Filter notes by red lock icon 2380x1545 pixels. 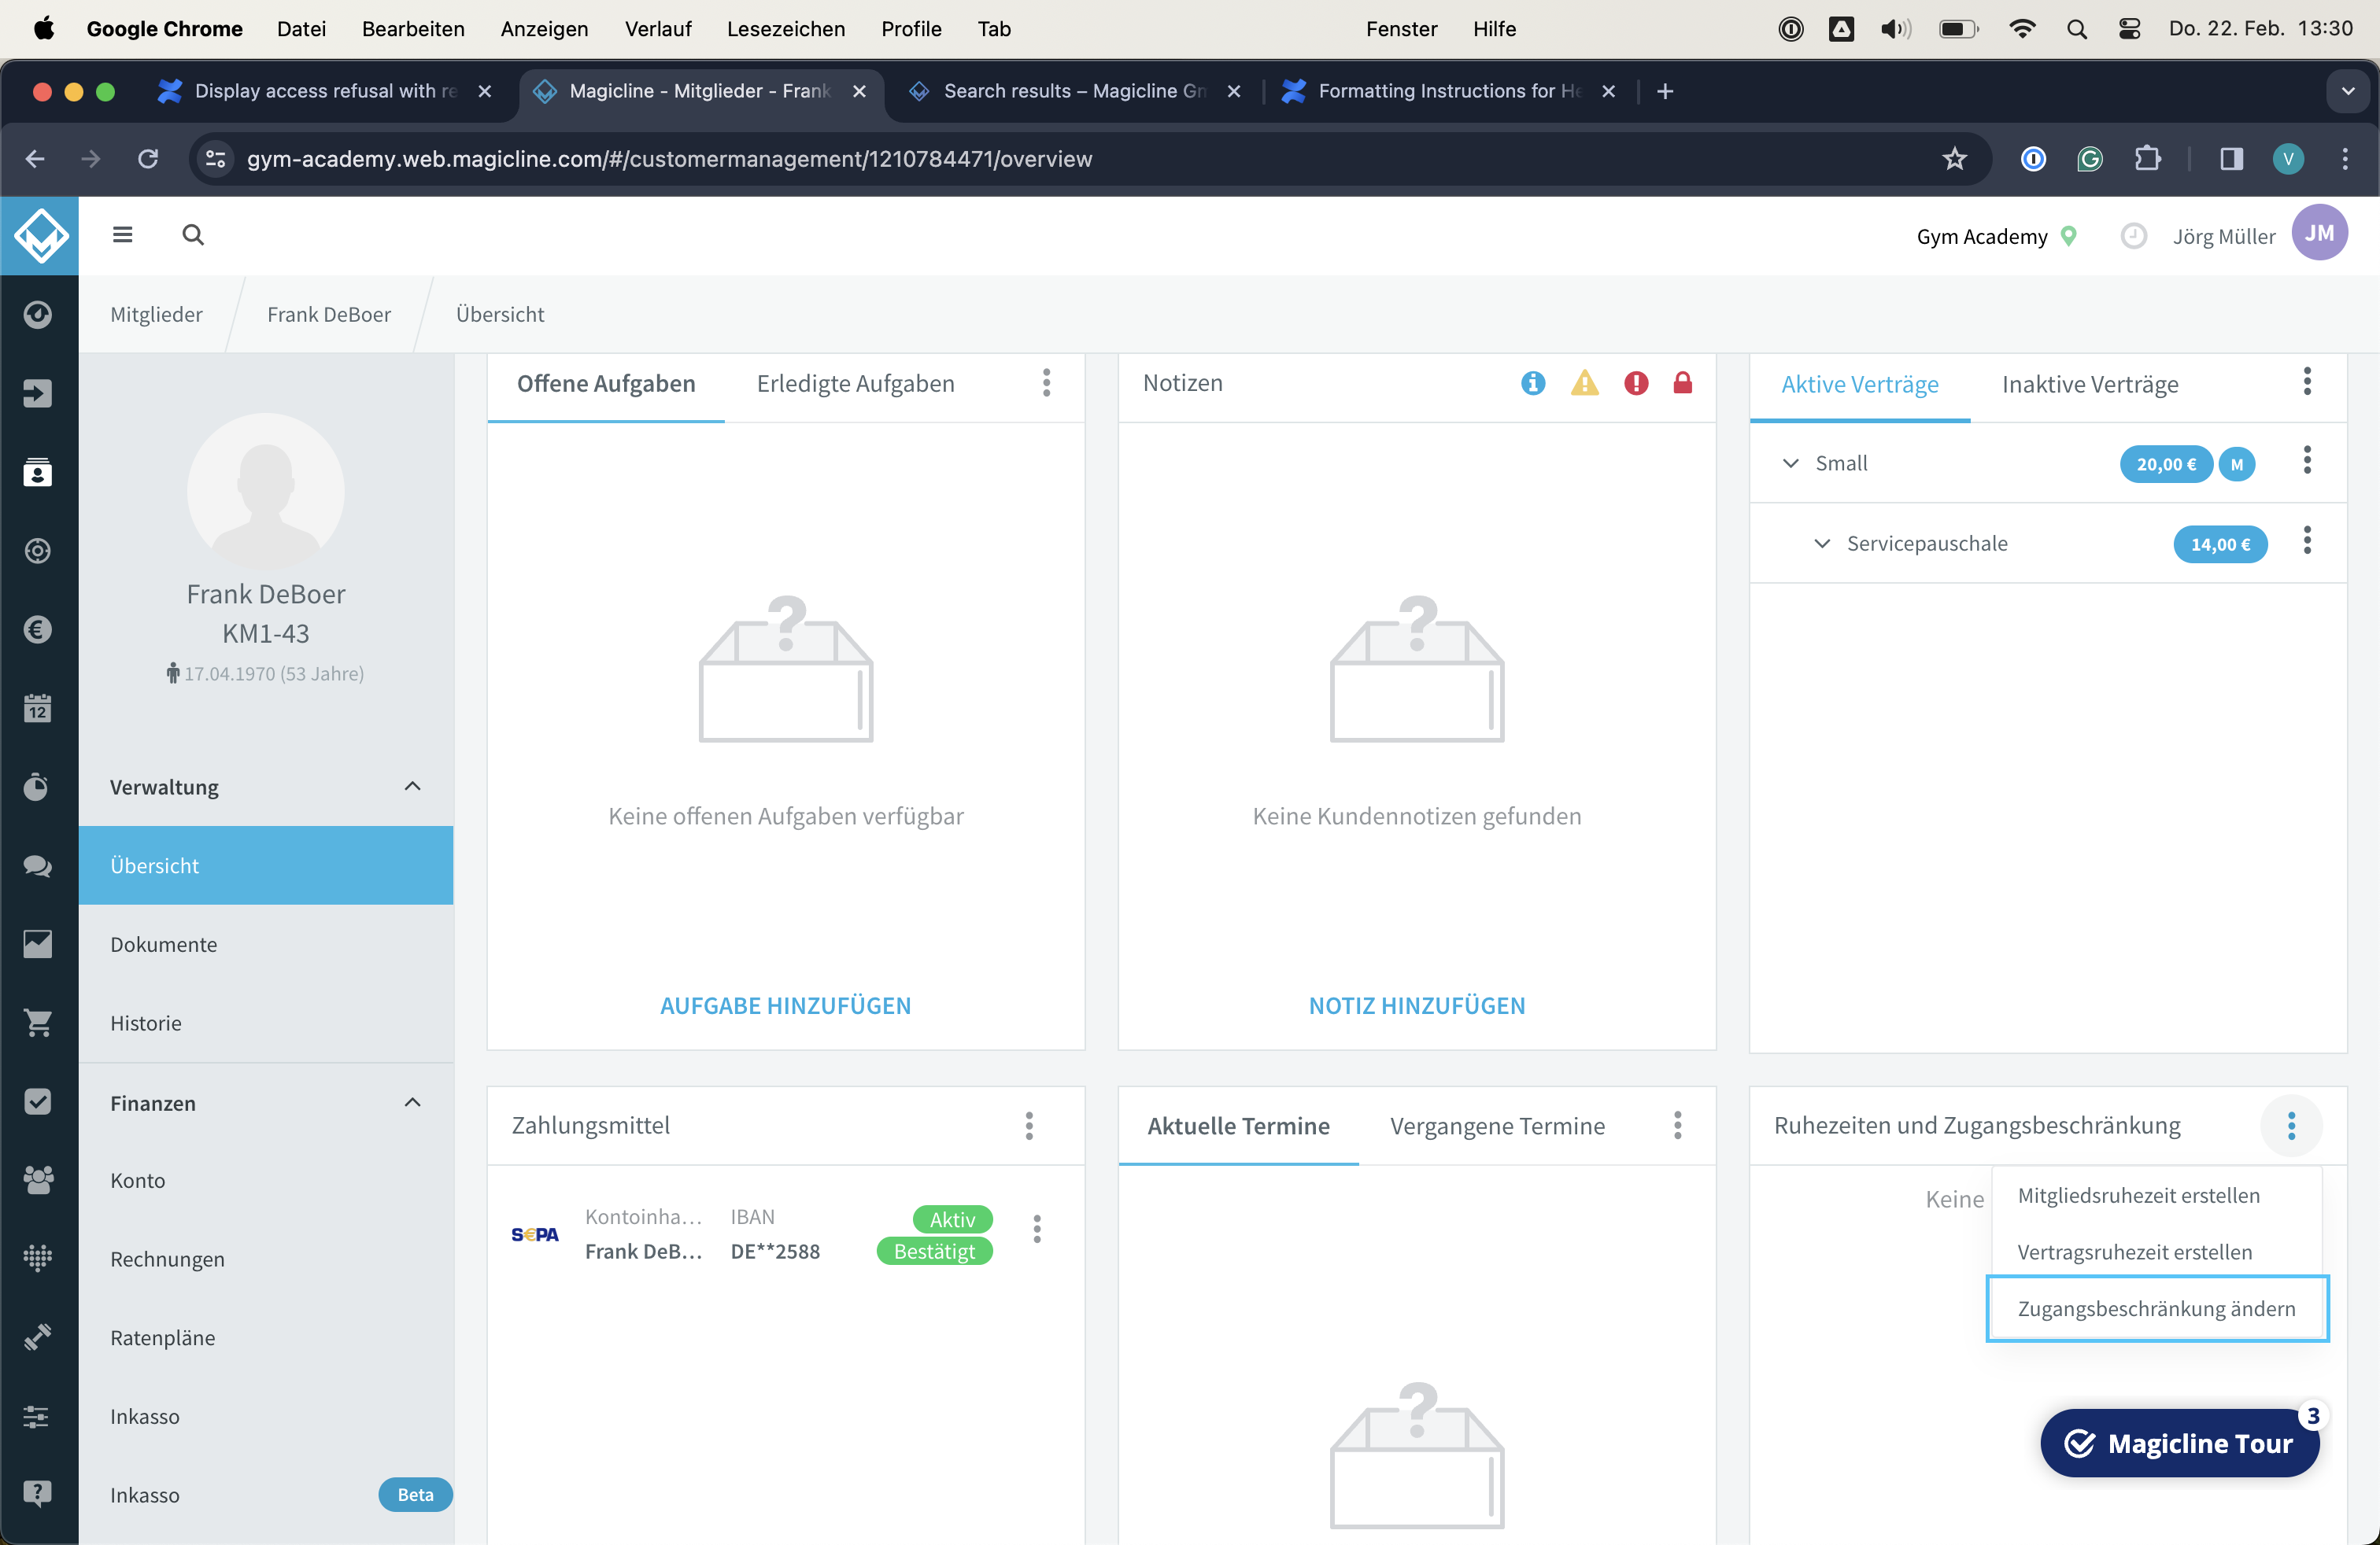pyautogui.click(x=1682, y=383)
